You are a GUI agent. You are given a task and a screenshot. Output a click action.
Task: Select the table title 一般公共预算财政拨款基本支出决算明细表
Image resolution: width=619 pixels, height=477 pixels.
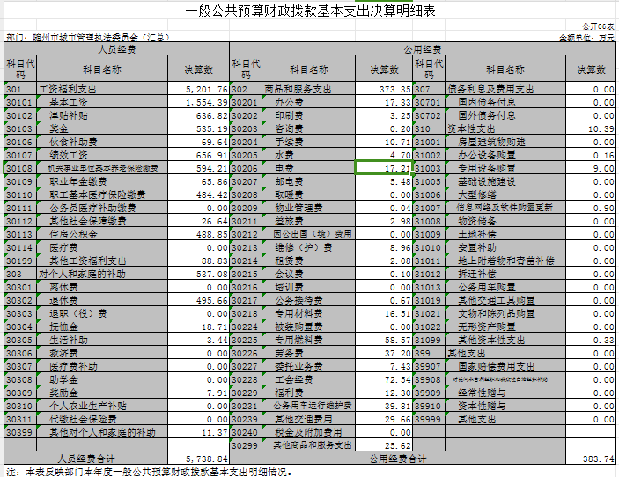tap(310, 11)
